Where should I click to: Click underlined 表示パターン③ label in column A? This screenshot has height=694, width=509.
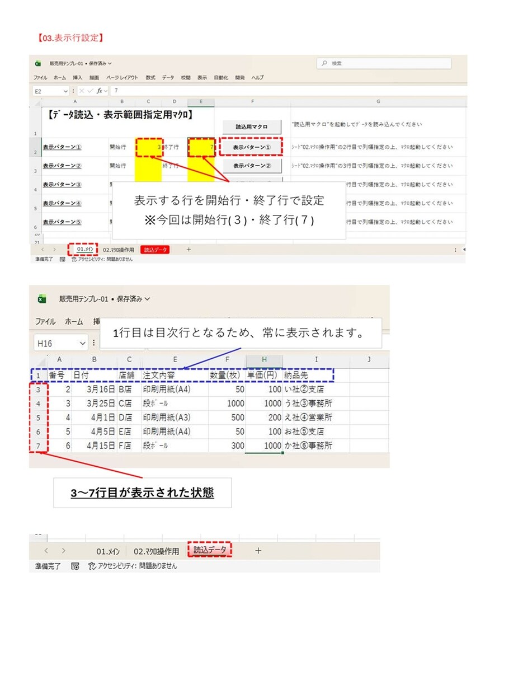(x=62, y=185)
